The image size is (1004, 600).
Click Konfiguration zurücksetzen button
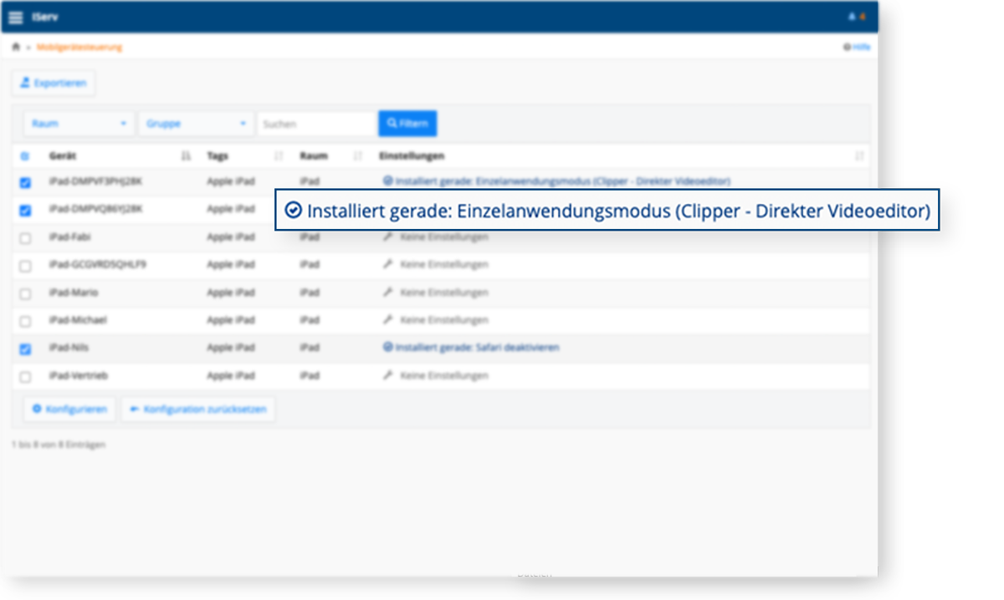[198, 409]
